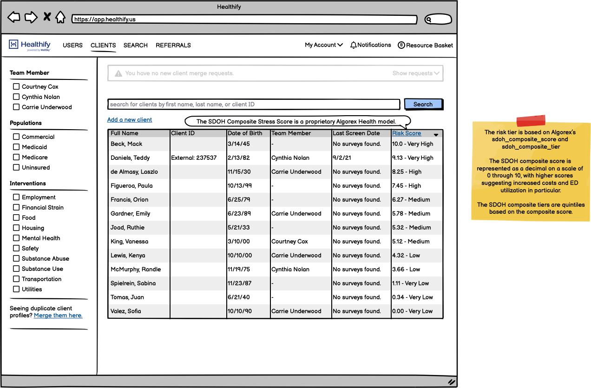Follow the Merge them here link

pyautogui.click(x=58, y=316)
